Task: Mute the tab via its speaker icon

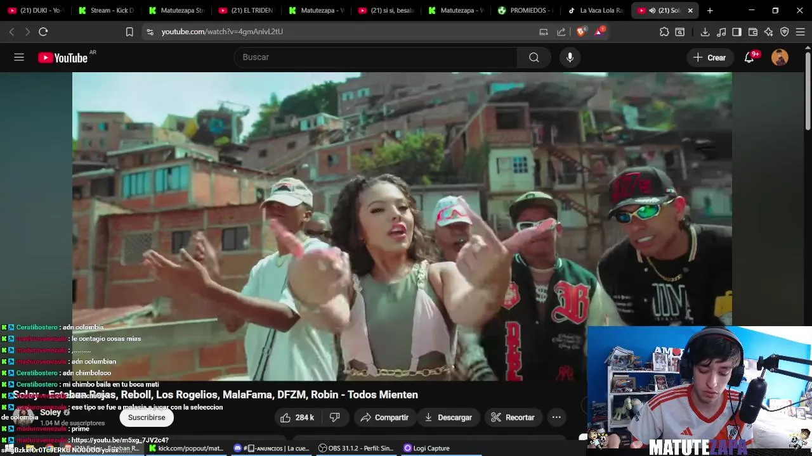Action: 652,11
